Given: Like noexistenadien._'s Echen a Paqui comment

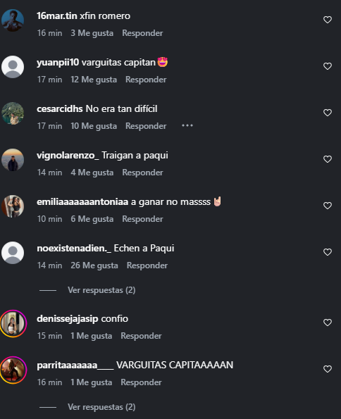Looking at the screenshot, I should pyautogui.click(x=328, y=252).
